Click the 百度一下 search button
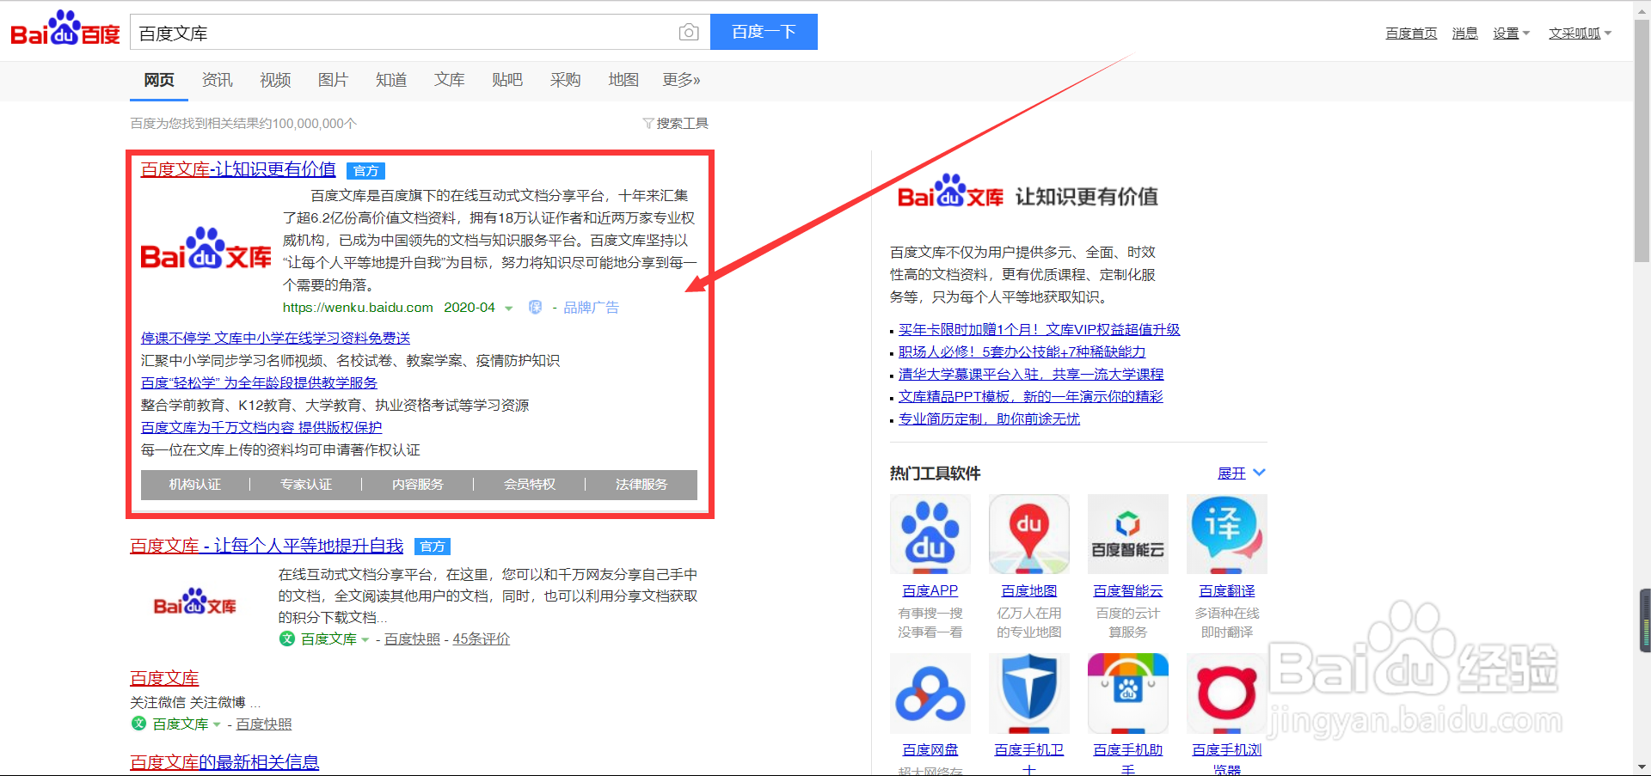Image resolution: width=1651 pixels, height=776 pixels. [x=764, y=32]
